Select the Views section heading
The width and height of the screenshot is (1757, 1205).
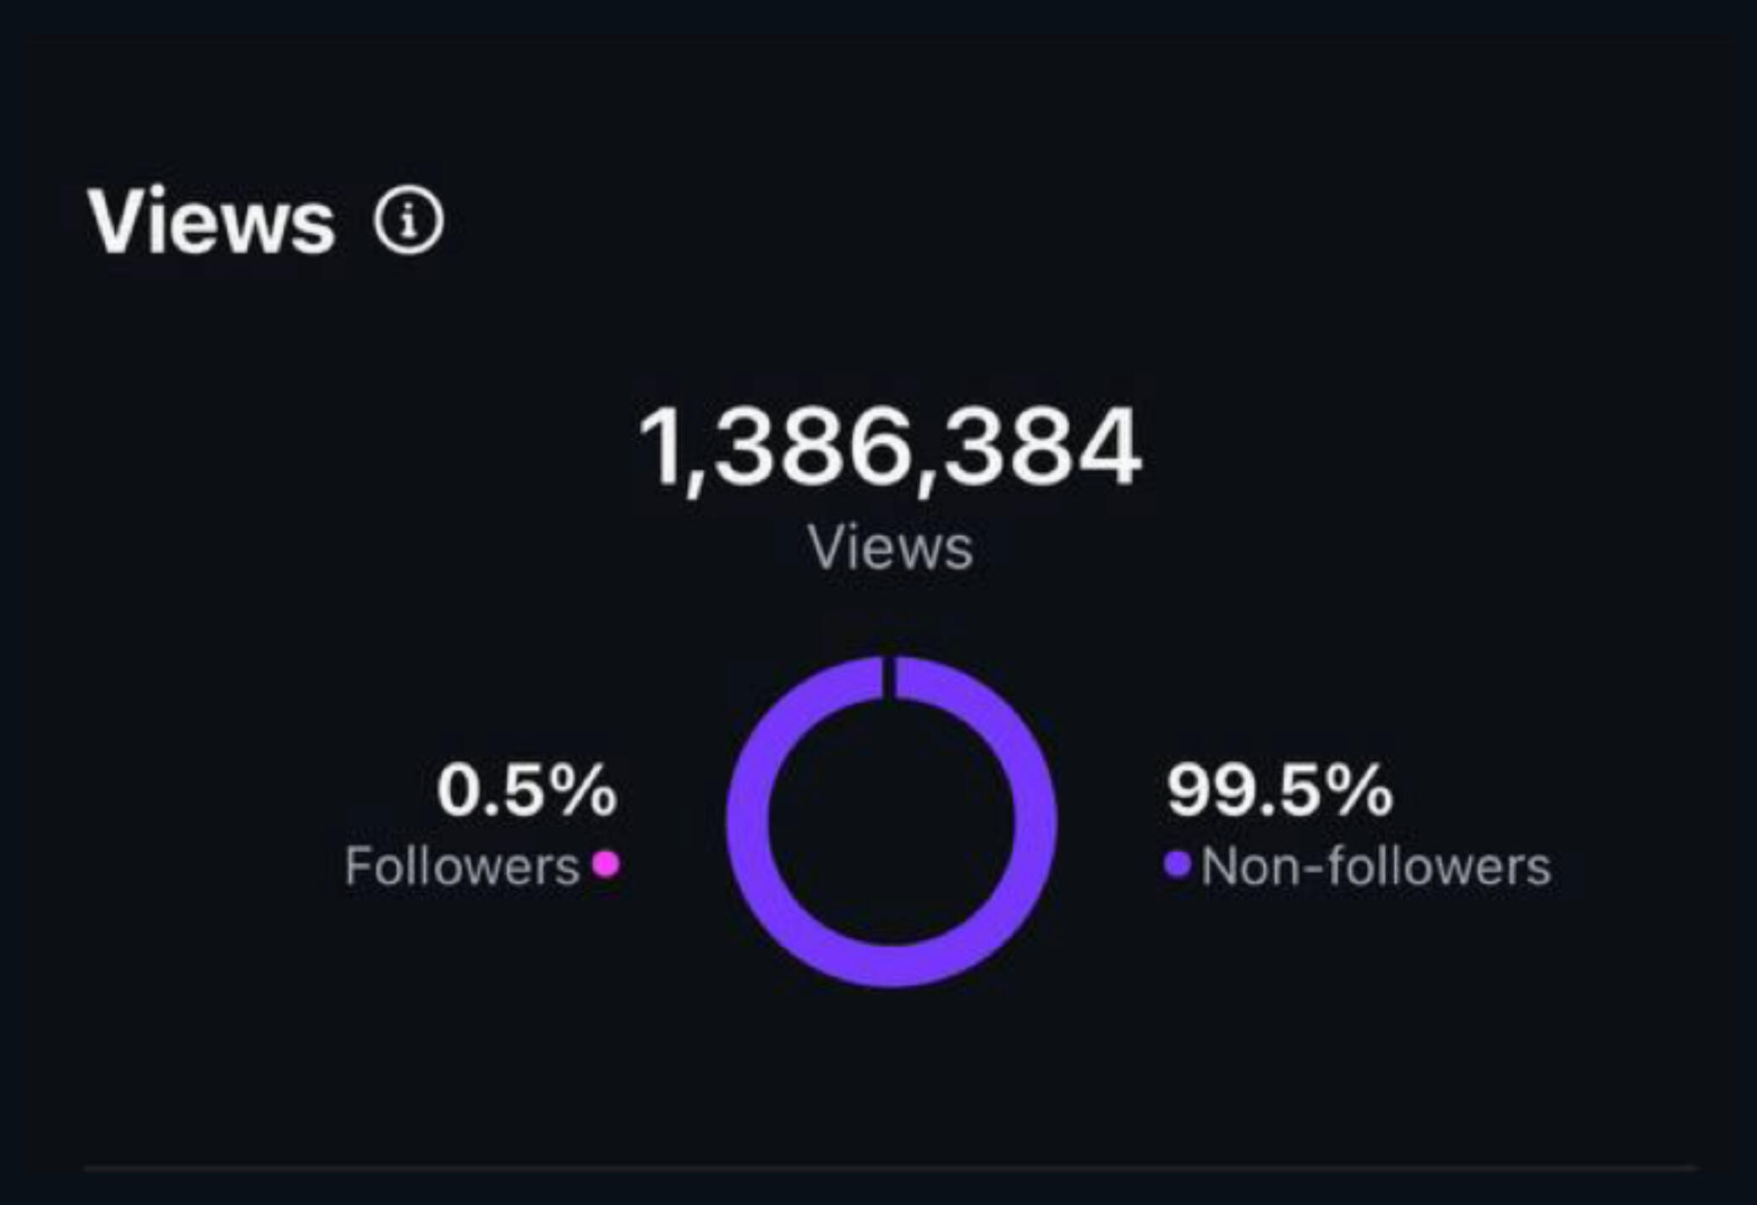211,222
